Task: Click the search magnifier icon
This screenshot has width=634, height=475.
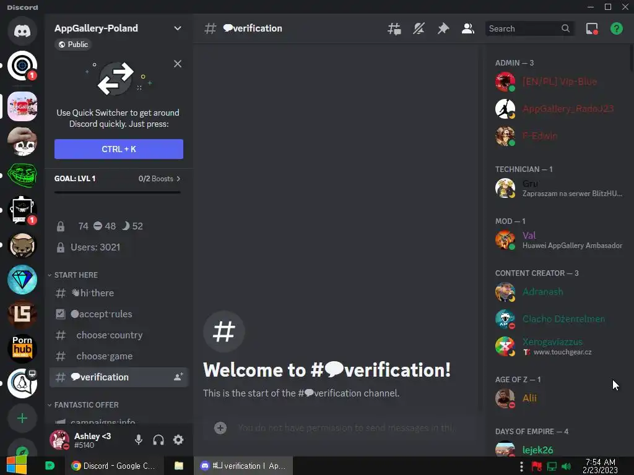Action: pos(566,28)
